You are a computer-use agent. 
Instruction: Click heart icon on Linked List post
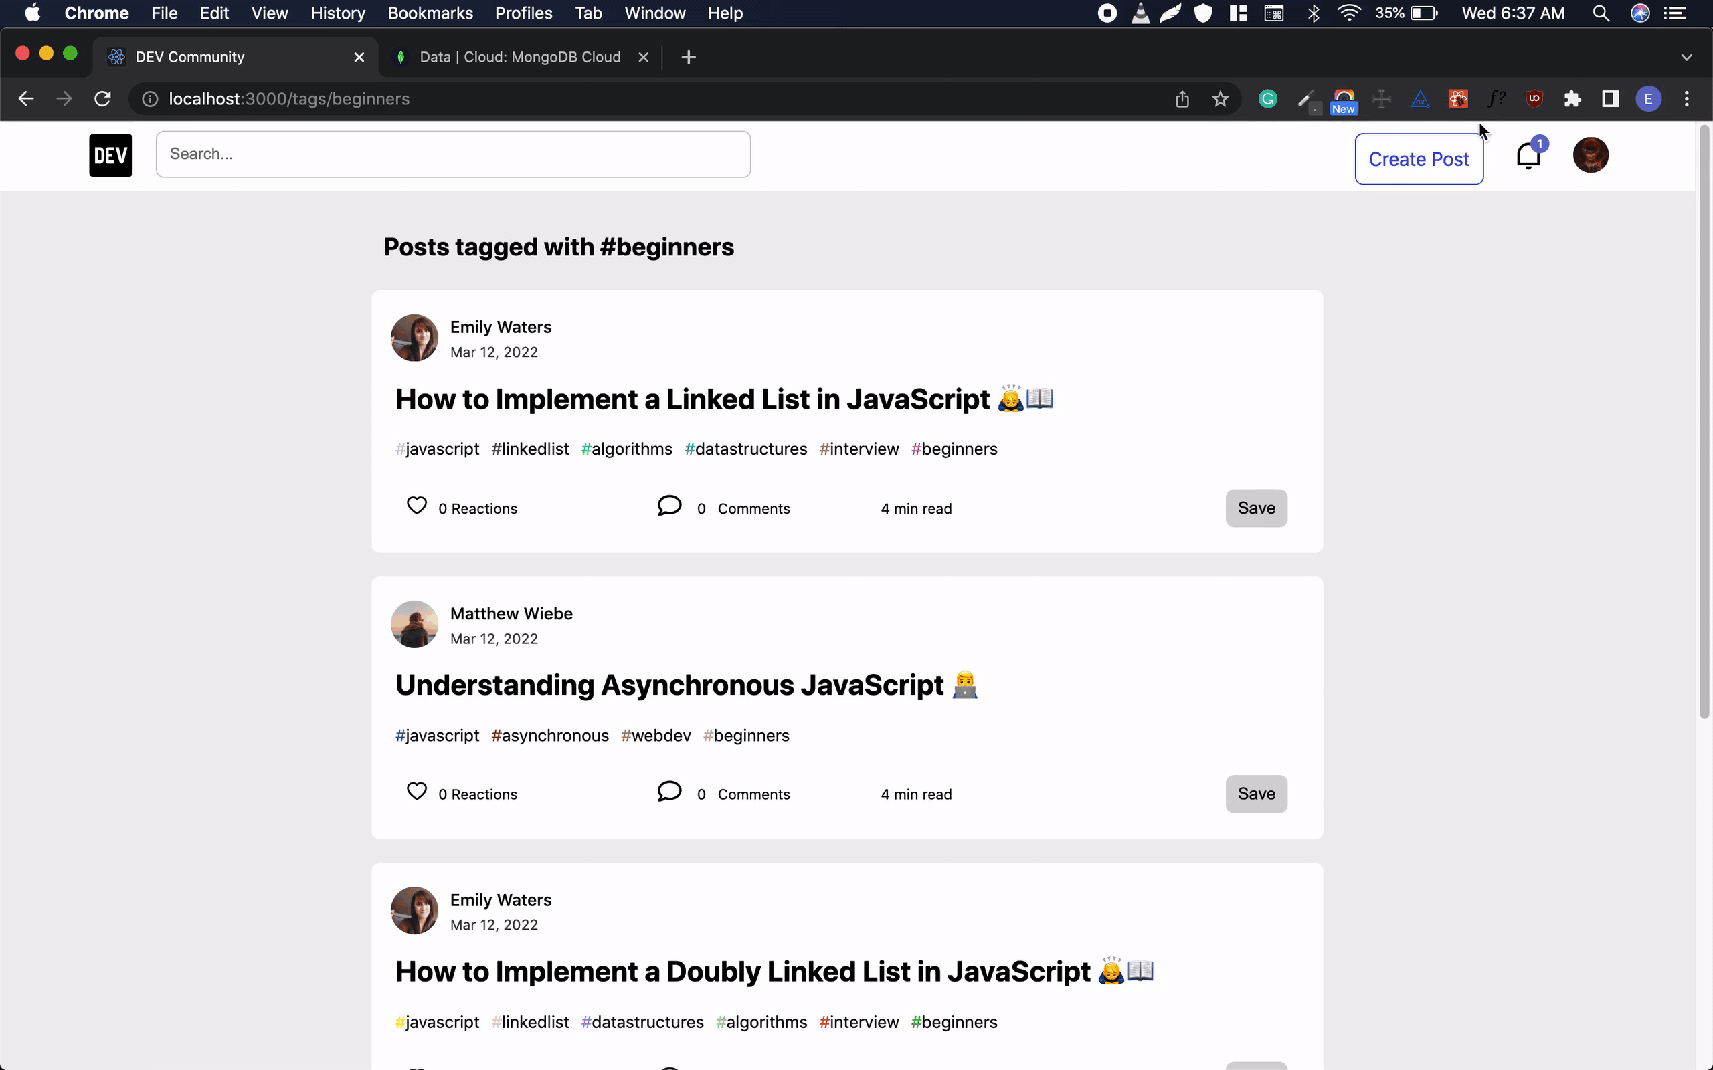tap(416, 506)
